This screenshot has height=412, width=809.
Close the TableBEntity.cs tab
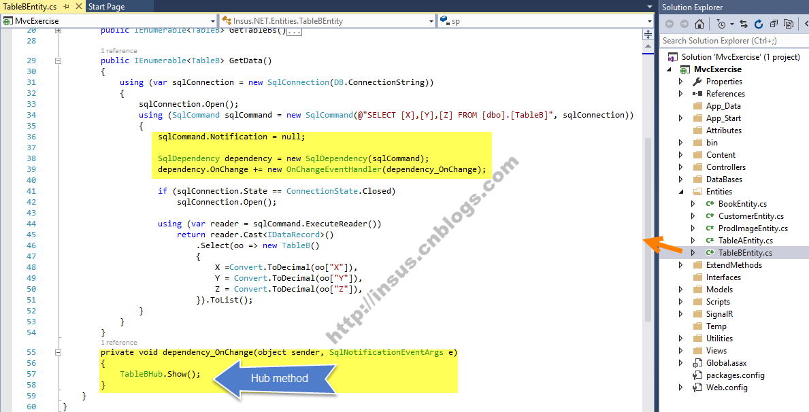pyautogui.click(x=78, y=7)
